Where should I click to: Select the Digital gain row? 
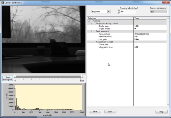[x=127, y=26]
